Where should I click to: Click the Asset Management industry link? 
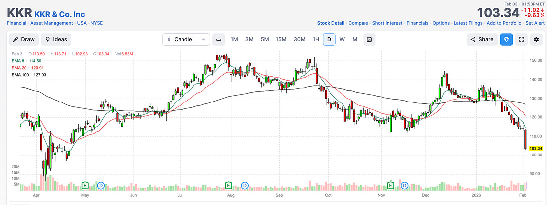(52, 23)
